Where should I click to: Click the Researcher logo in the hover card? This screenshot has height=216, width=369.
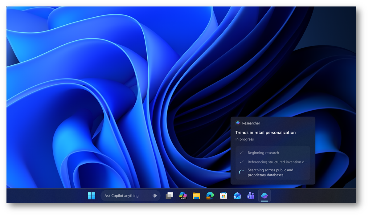[x=238, y=123]
